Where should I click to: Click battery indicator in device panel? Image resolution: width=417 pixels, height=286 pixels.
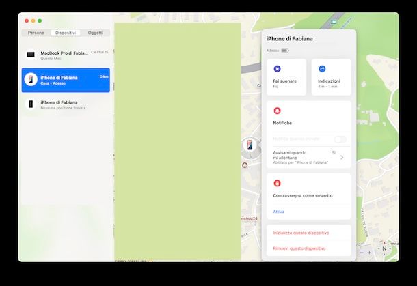pos(285,51)
